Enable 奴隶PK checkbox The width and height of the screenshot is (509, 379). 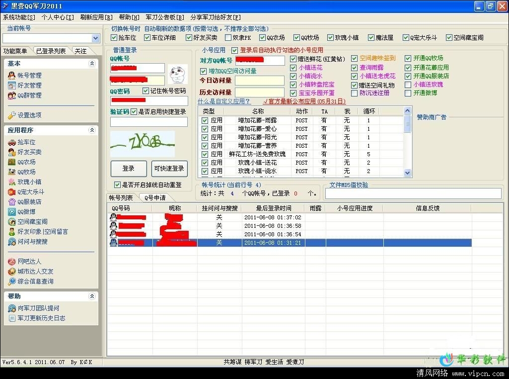(x=228, y=38)
